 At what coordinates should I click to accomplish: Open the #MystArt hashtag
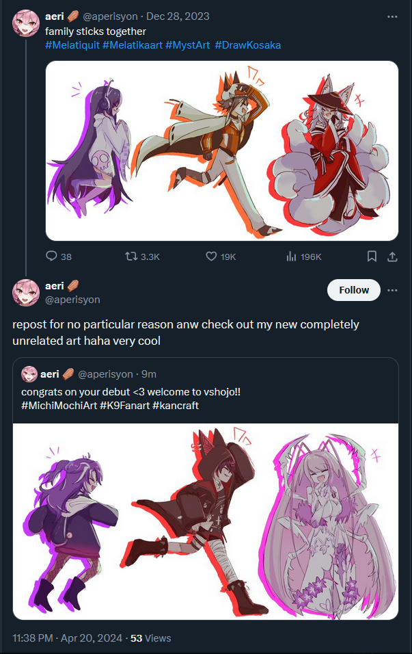click(187, 45)
